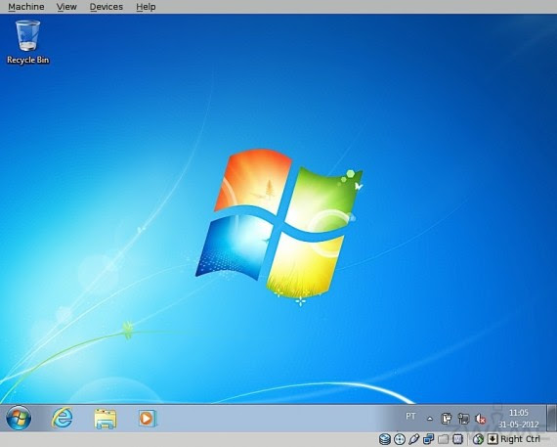
Task: Click VirtualBox network adapters status icon
Action: 429,439
